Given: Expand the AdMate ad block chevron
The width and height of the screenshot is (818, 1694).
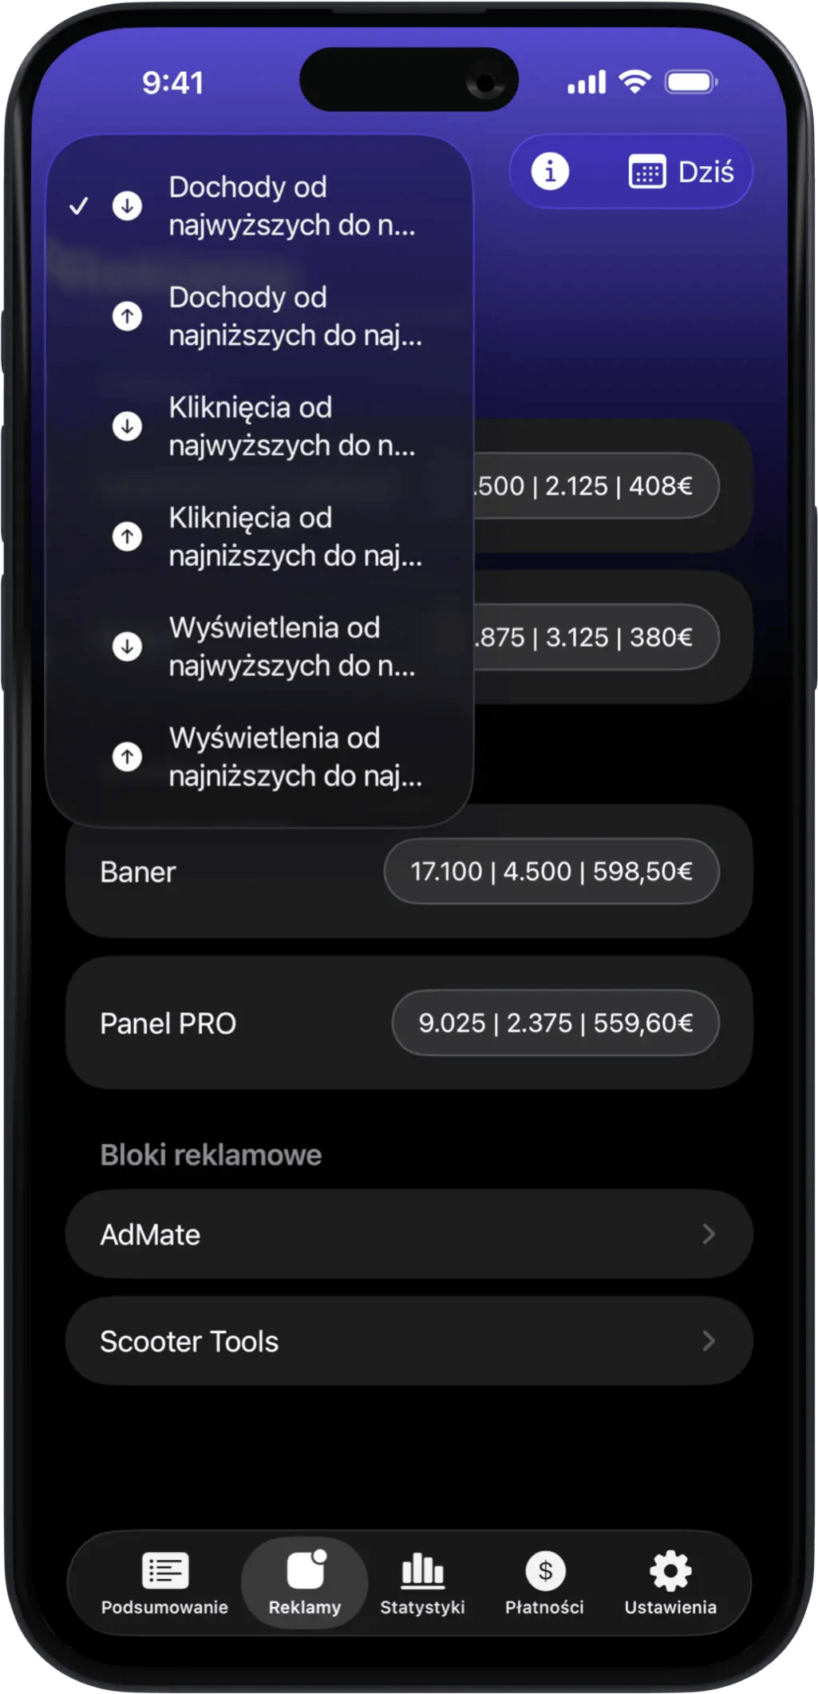Looking at the screenshot, I should (708, 1234).
